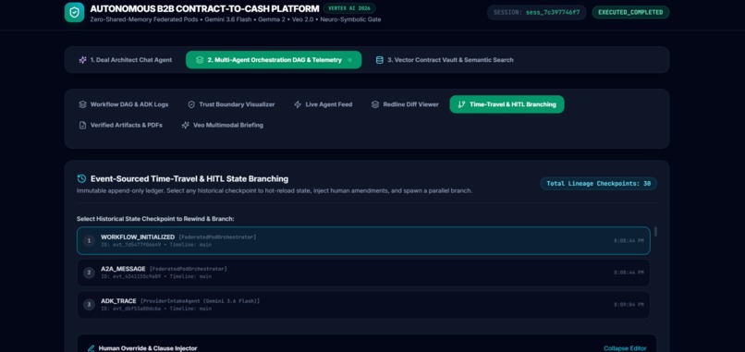Click the timestamp on the WORKFLOW_INITIALIZED row
Viewport: 745px width, 352px height.
[629, 241]
